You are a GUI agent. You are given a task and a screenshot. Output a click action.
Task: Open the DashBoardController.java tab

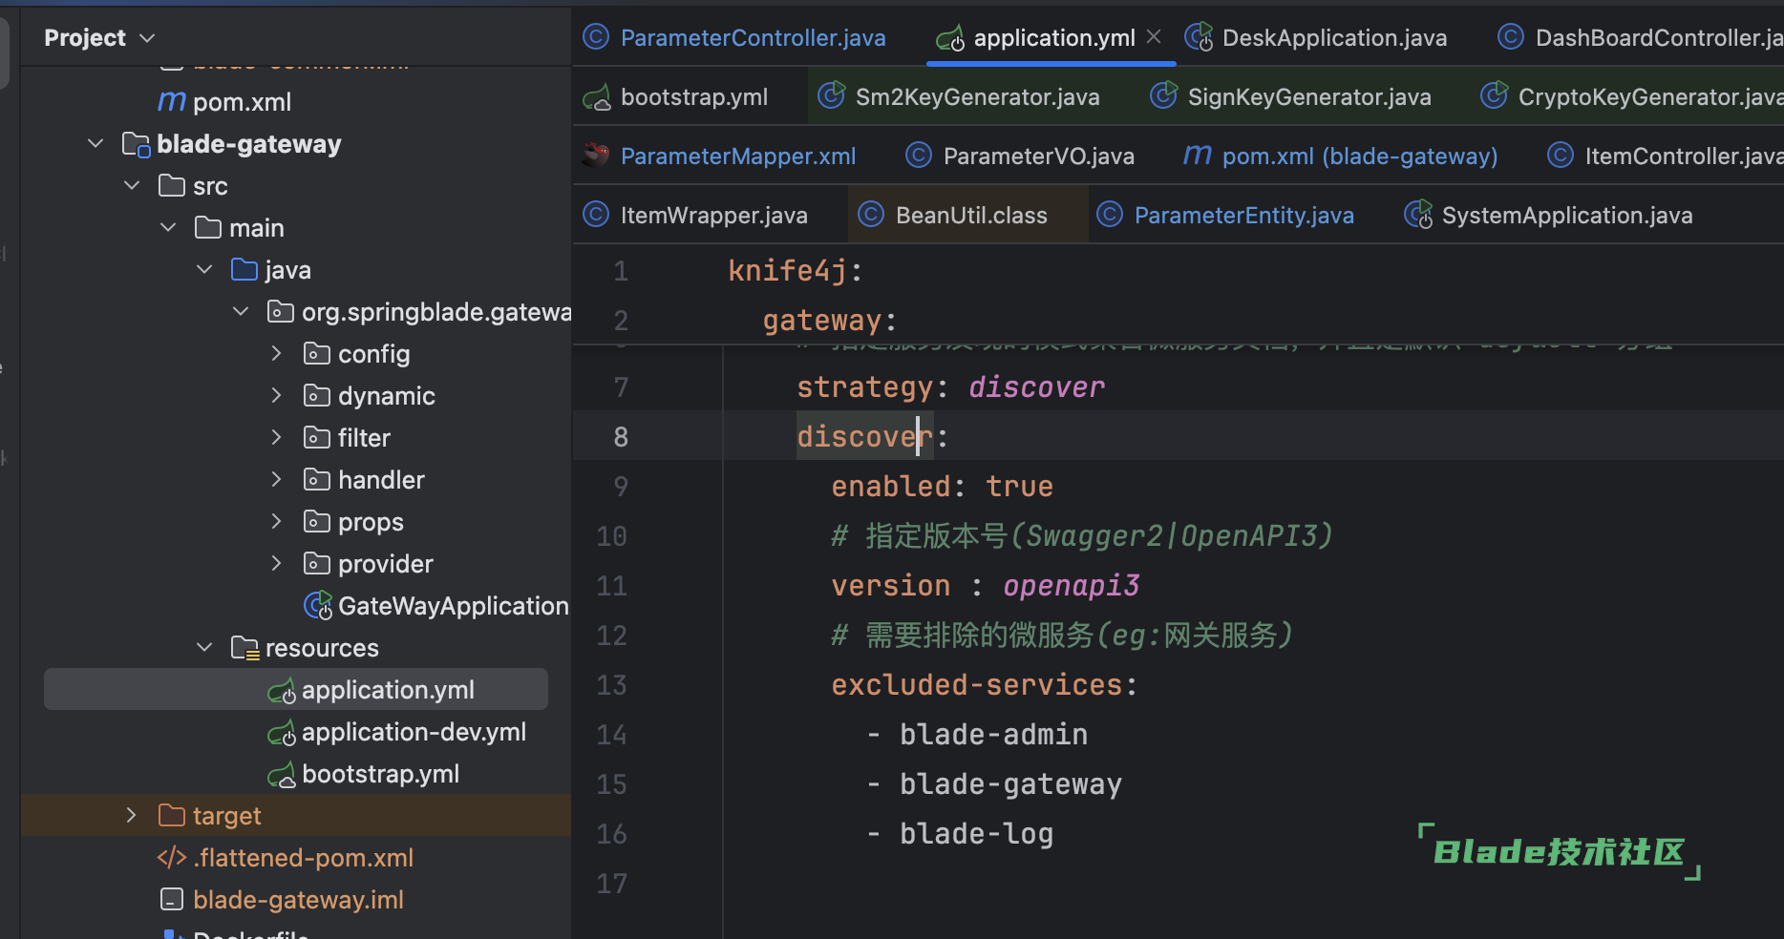click(1639, 38)
